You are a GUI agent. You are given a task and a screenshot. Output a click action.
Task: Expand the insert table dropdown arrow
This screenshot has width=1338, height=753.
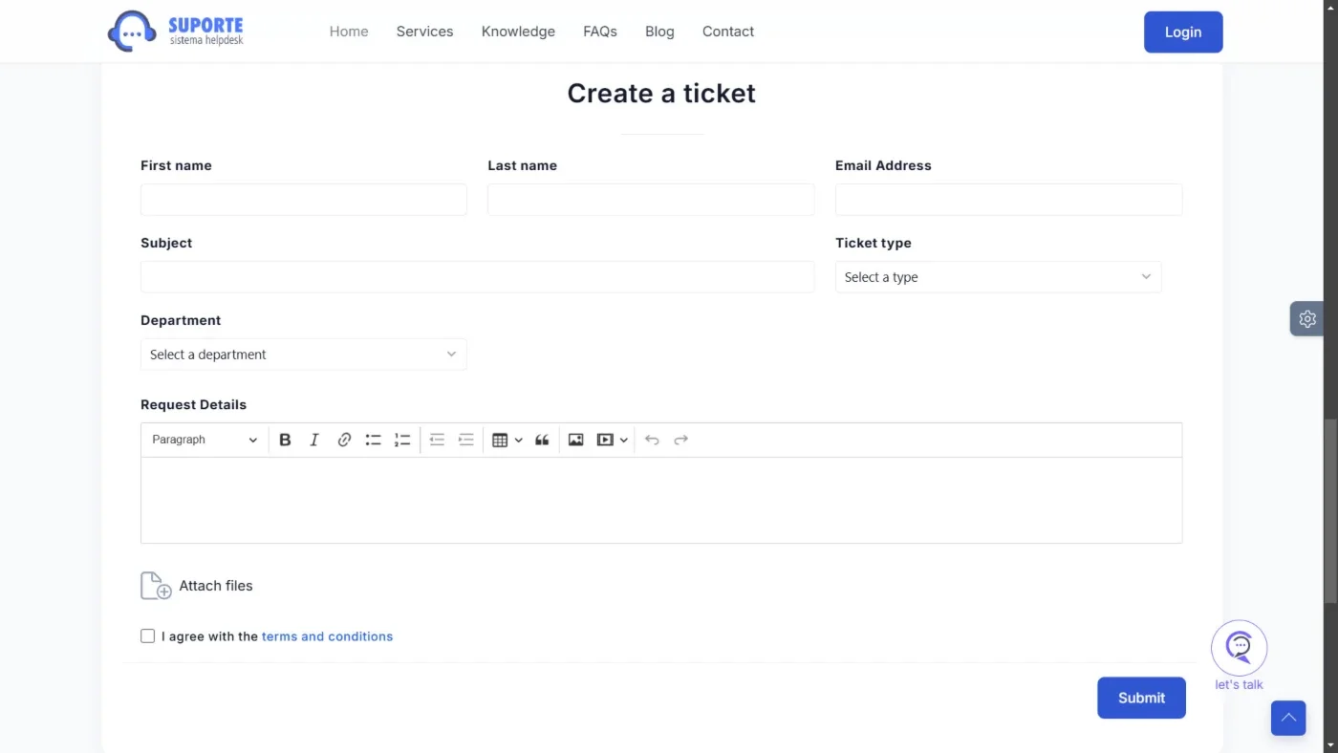(519, 440)
